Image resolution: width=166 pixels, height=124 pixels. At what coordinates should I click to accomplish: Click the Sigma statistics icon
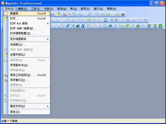pos(105,20)
